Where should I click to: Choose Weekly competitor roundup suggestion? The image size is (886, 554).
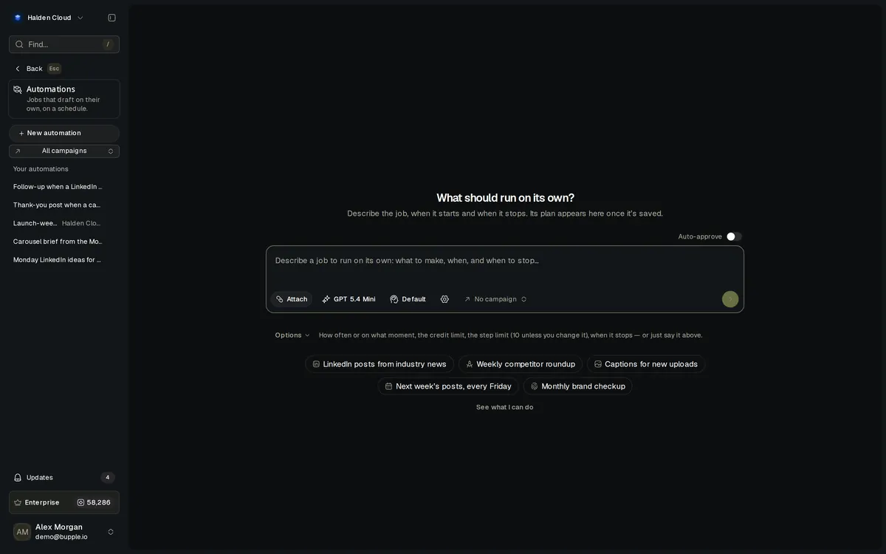coord(521,364)
